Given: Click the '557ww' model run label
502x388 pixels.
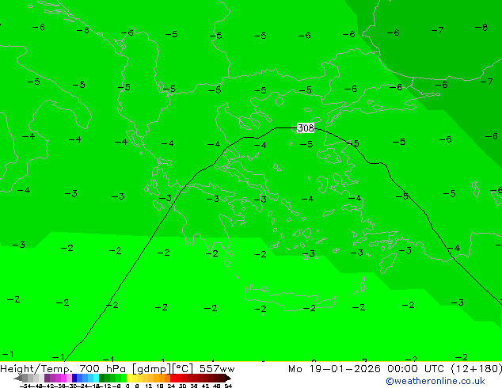Looking at the screenshot, I should 217,369.
